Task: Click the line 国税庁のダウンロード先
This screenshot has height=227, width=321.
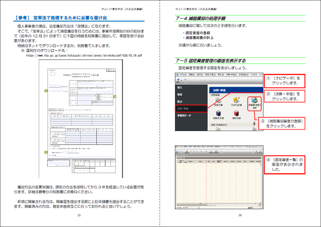Action: click(47, 50)
